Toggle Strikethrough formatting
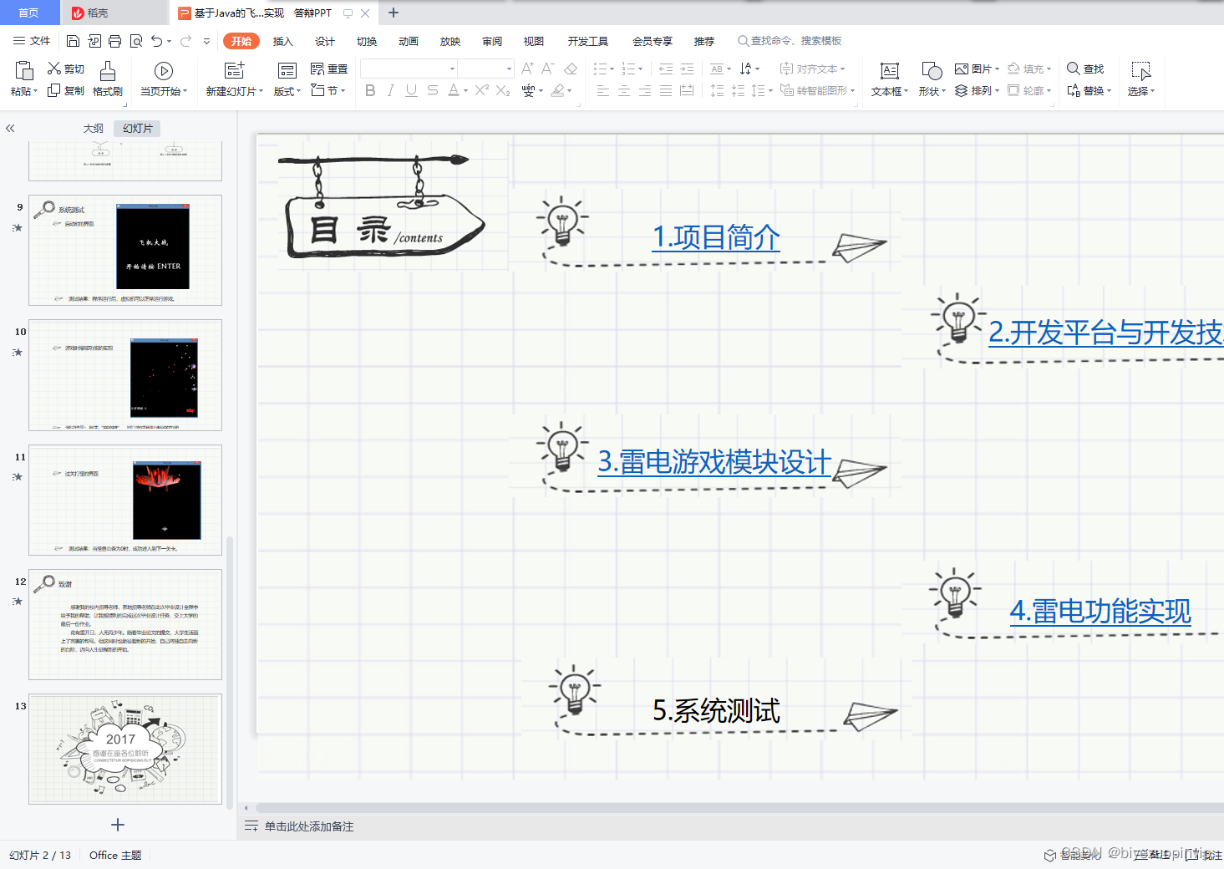This screenshot has width=1224, height=869. [x=432, y=90]
